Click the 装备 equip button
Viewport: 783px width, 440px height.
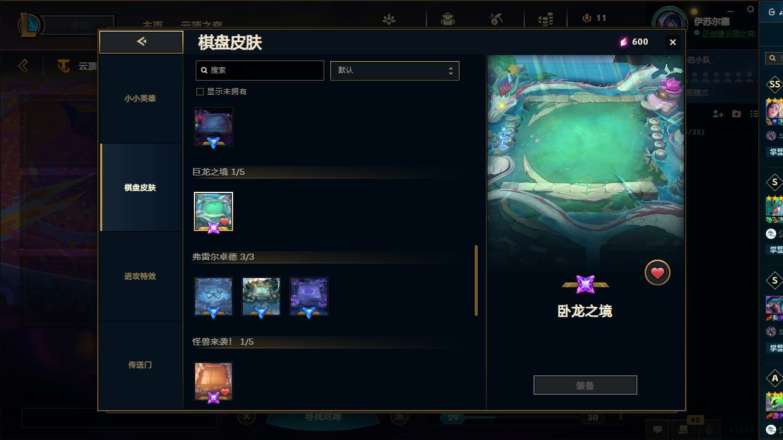click(585, 386)
